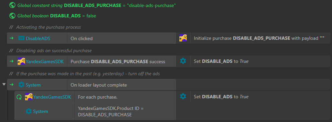Click comment Disabling ads on successful purchase
This screenshot has width=332, height=122.
54,50
